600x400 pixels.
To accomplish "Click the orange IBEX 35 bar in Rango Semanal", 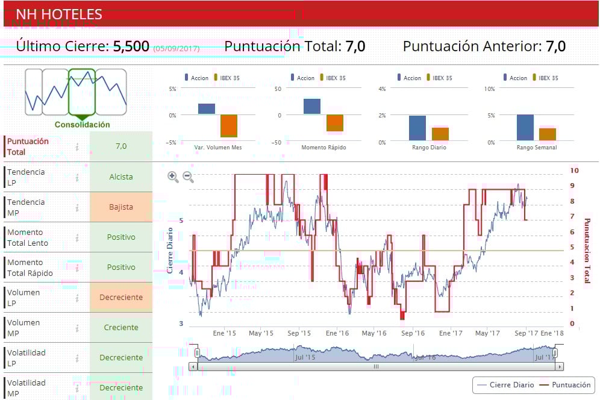I will point(548,134).
